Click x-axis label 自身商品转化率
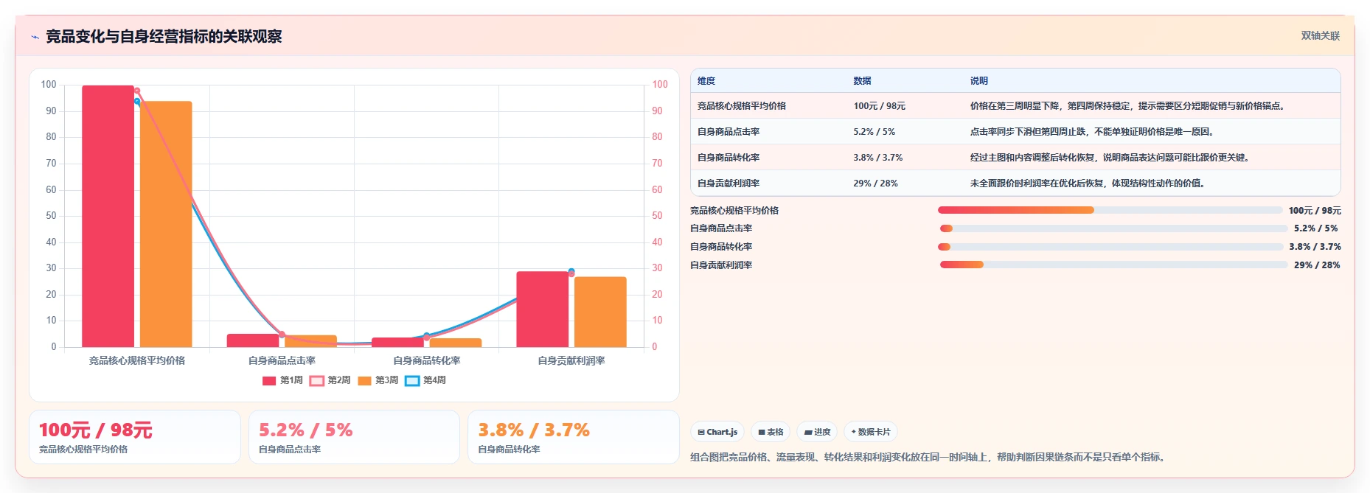 (427, 361)
